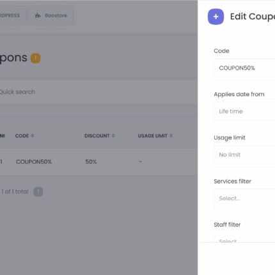Click the sort arrows next to USAGE LIMIT
The height and width of the screenshot is (275, 275).
pyautogui.click(x=171, y=136)
